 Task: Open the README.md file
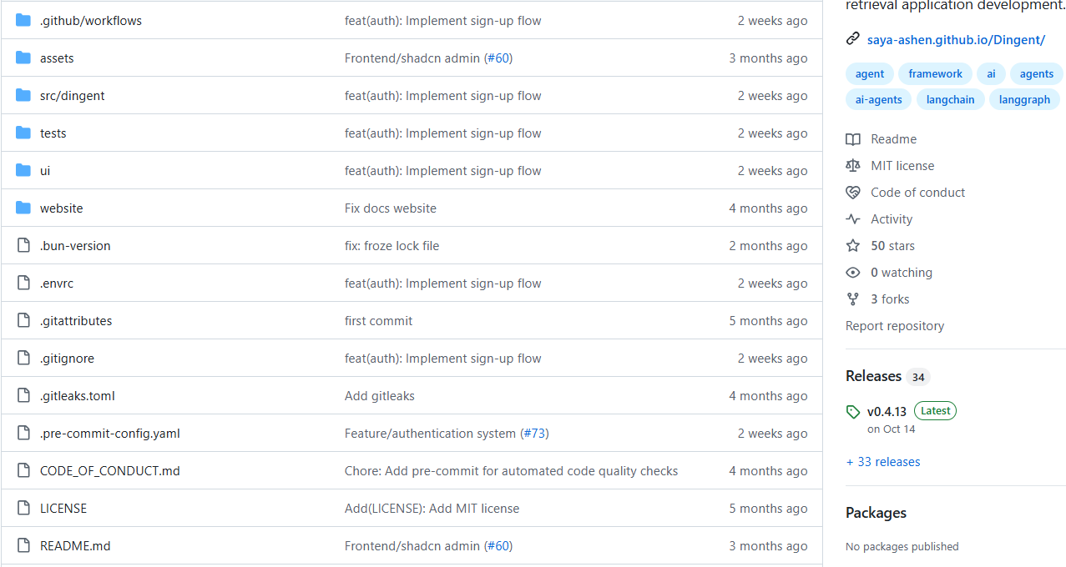pyautogui.click(x=75, y=546)
